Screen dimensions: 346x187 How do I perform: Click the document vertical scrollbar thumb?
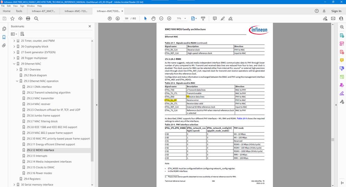[333, 140]
